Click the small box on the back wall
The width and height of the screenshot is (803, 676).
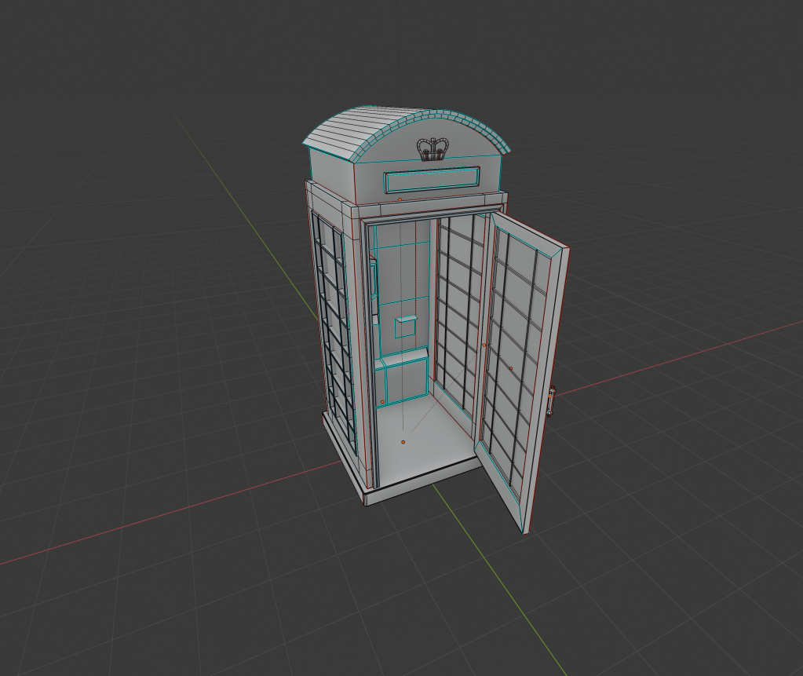[406, 326]
